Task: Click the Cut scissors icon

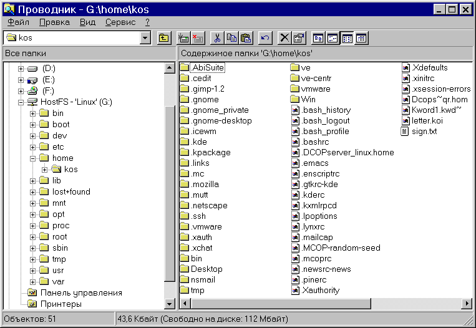Action: tap(218, 38)
